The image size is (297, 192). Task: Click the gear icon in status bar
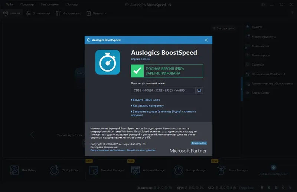coord(283,188)
